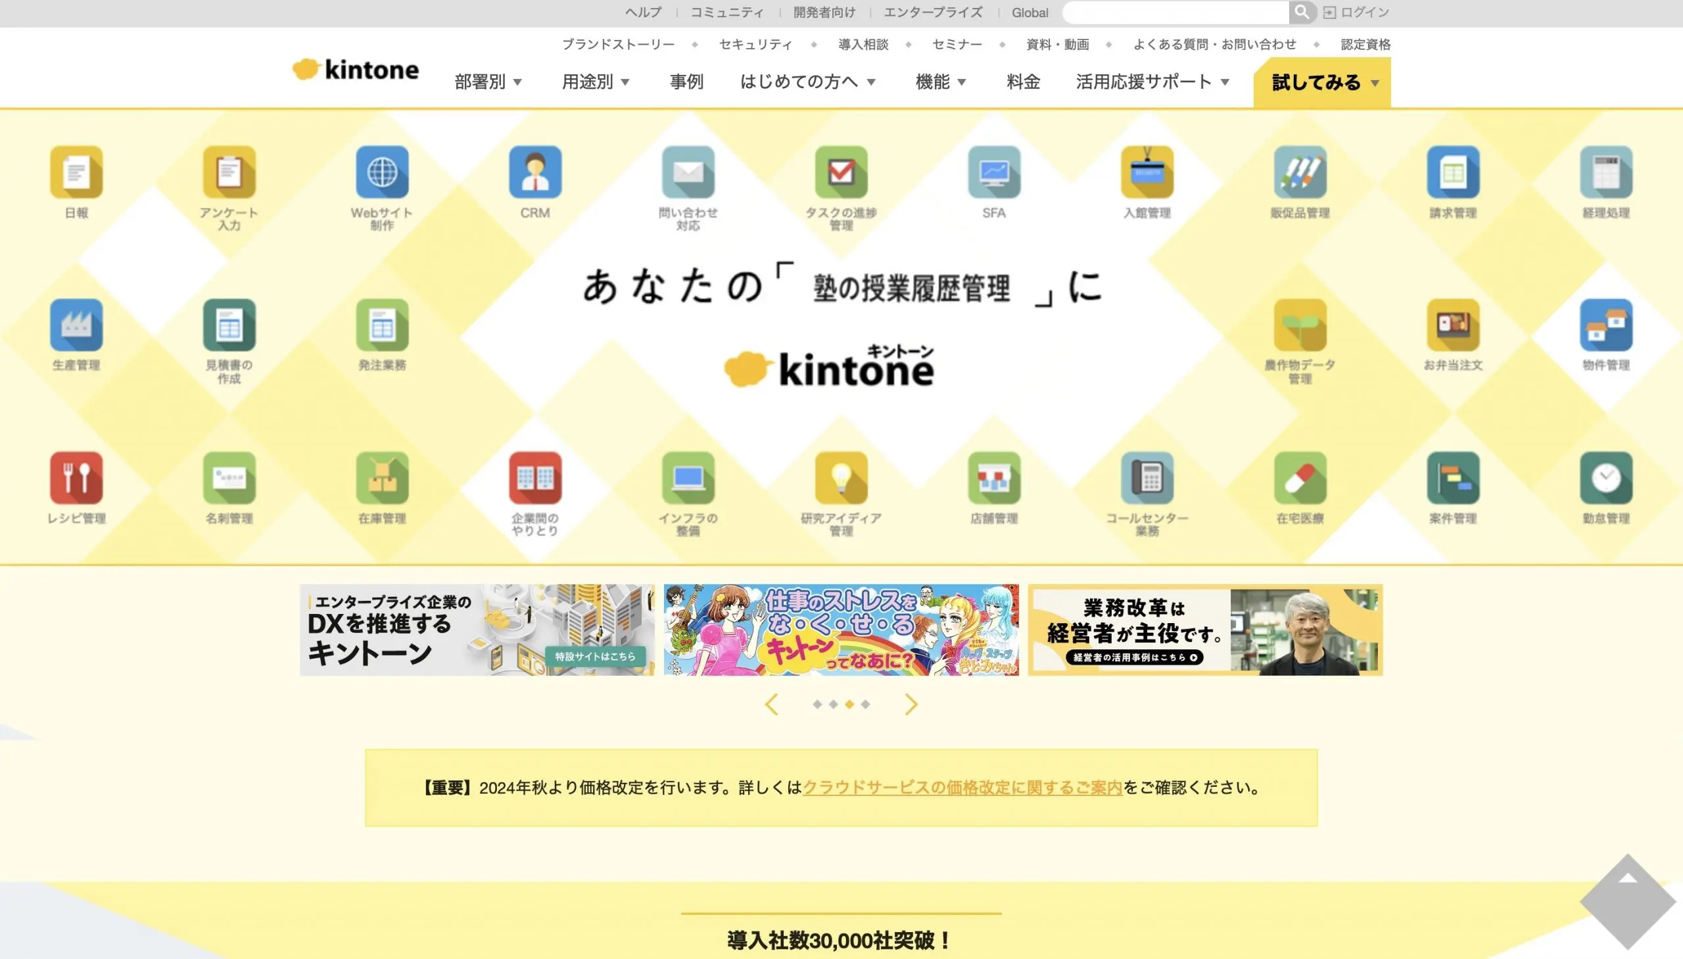Select the インフラの整備 laptop icon
This screenshot has height=959, width=1683.
(688, 477)
